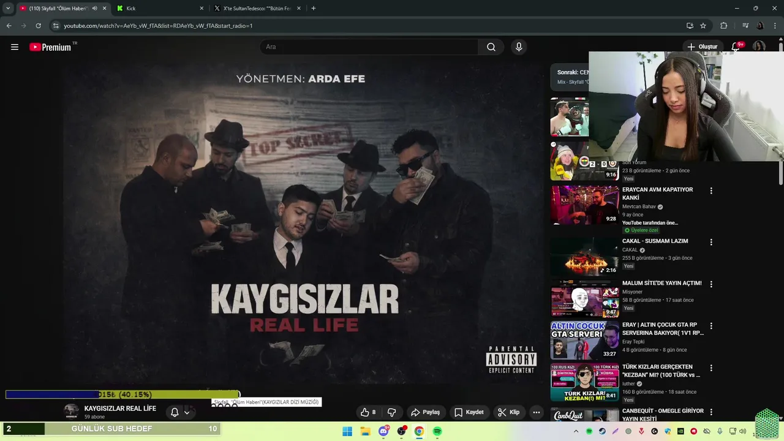
Task: Go to YouTube Premium home logo
Action: [50, 47]
